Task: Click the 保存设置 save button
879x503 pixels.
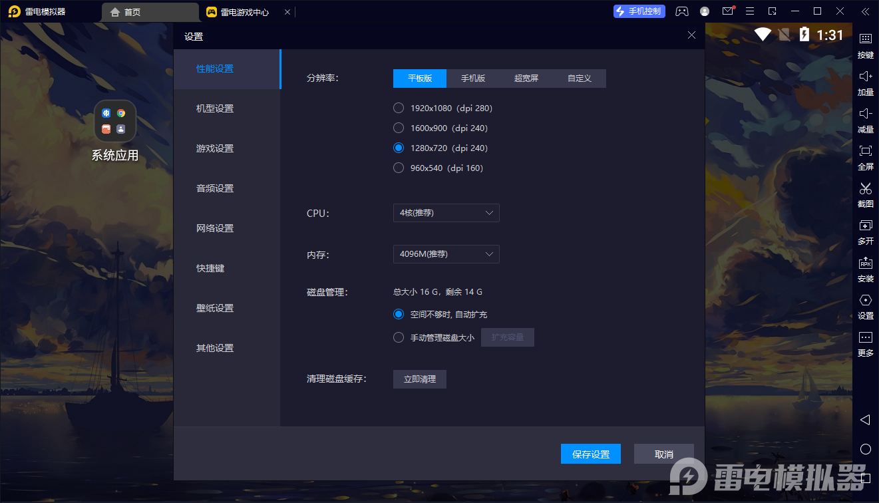Action: 591,454
